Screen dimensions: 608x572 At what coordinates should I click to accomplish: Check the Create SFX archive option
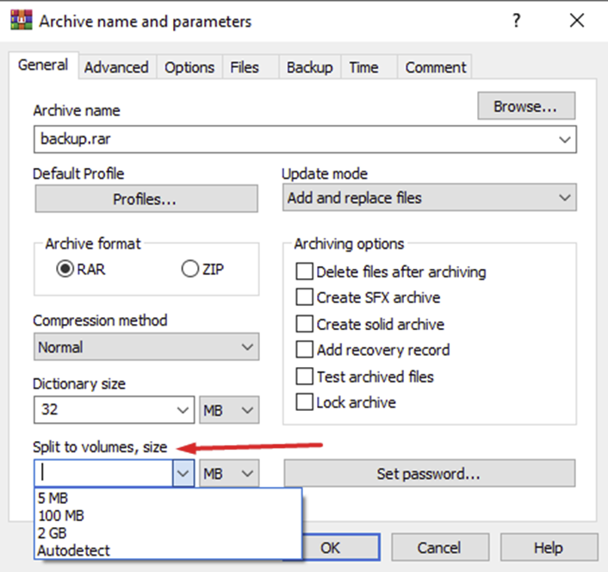click(x=304, y=297)
